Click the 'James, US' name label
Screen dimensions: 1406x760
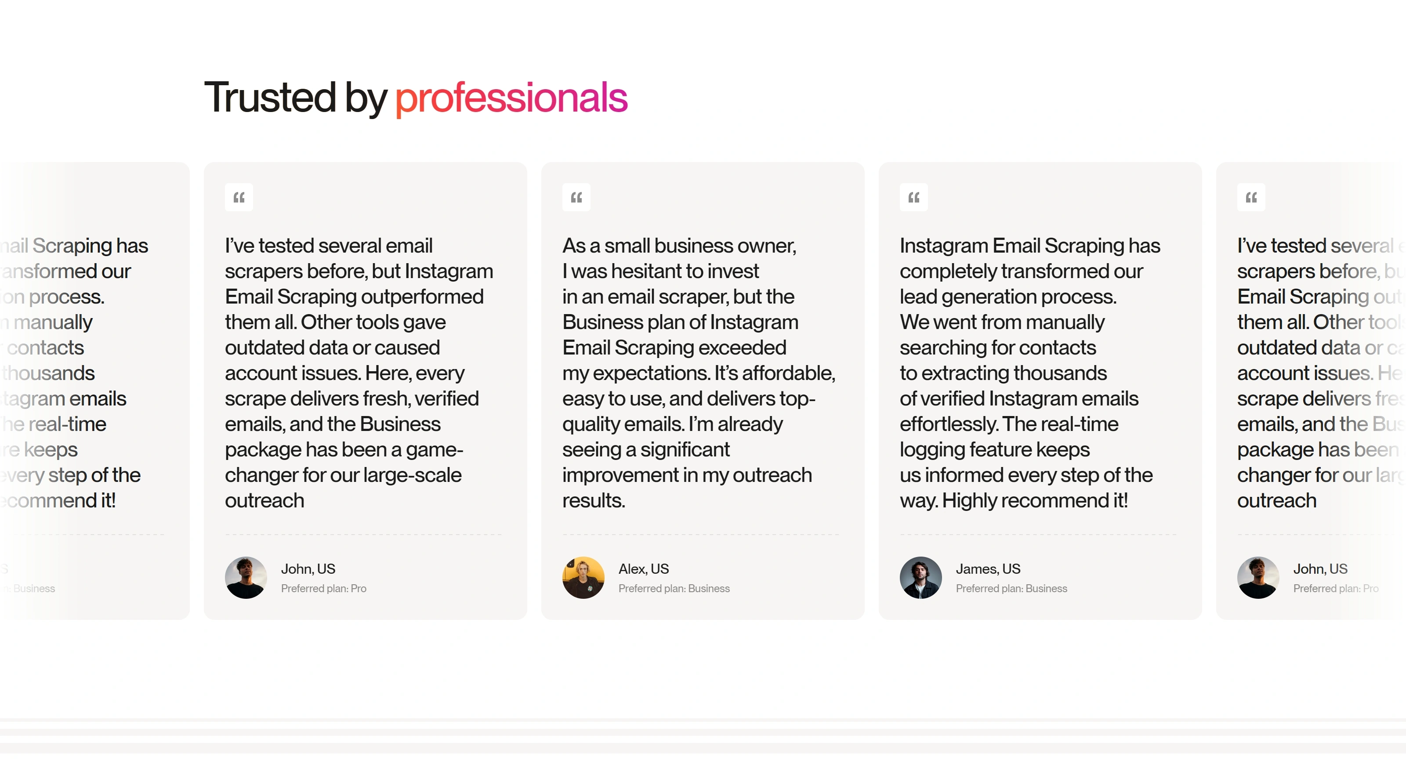[988, 568]
